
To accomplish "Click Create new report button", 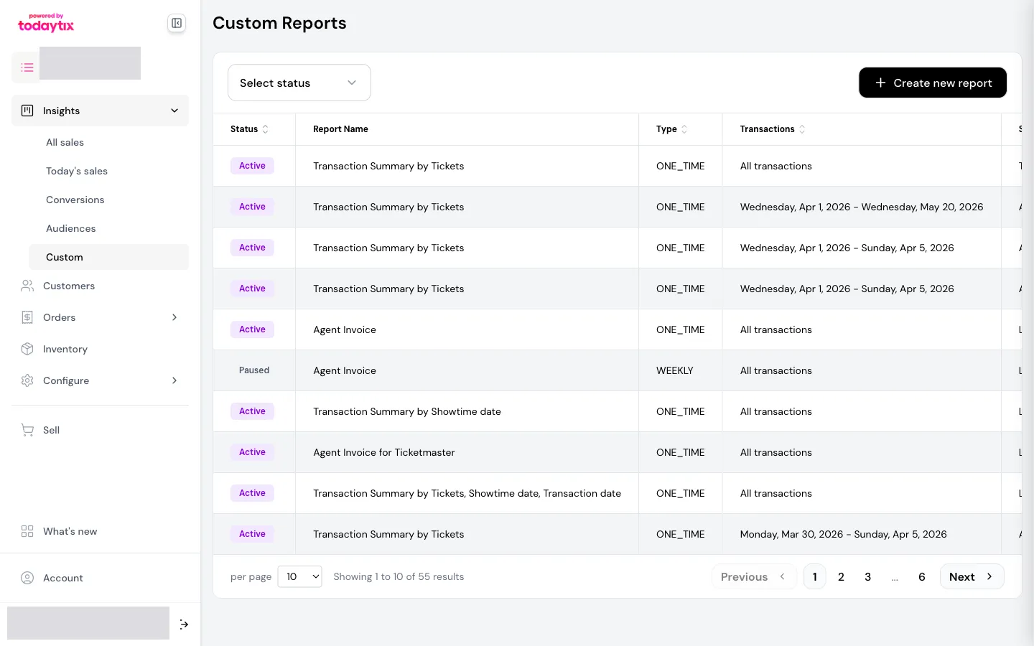I will tap(933, 83).
